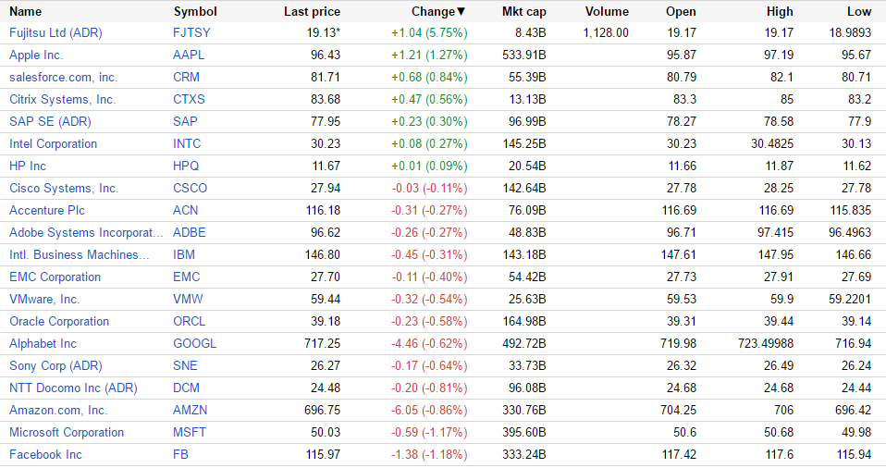
Task: Open the Alphabet Inc company link
Action: (x=43, y=343)
